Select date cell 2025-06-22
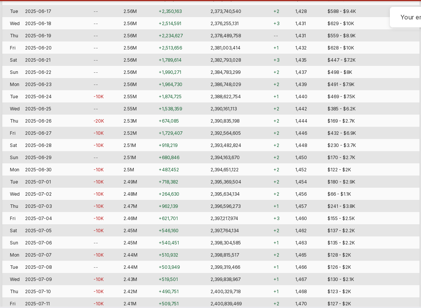421x308 pixels. click(x=38, y=72)
